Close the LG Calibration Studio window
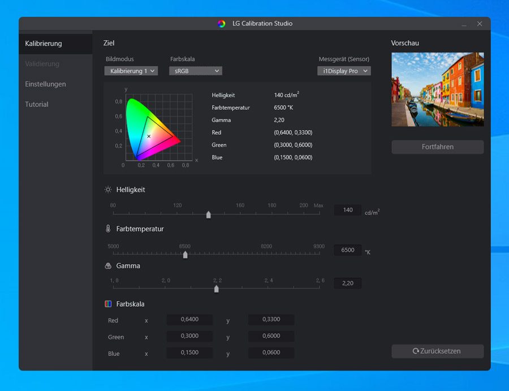The width and height of the screenshot is (509, 391). (480, 24)
